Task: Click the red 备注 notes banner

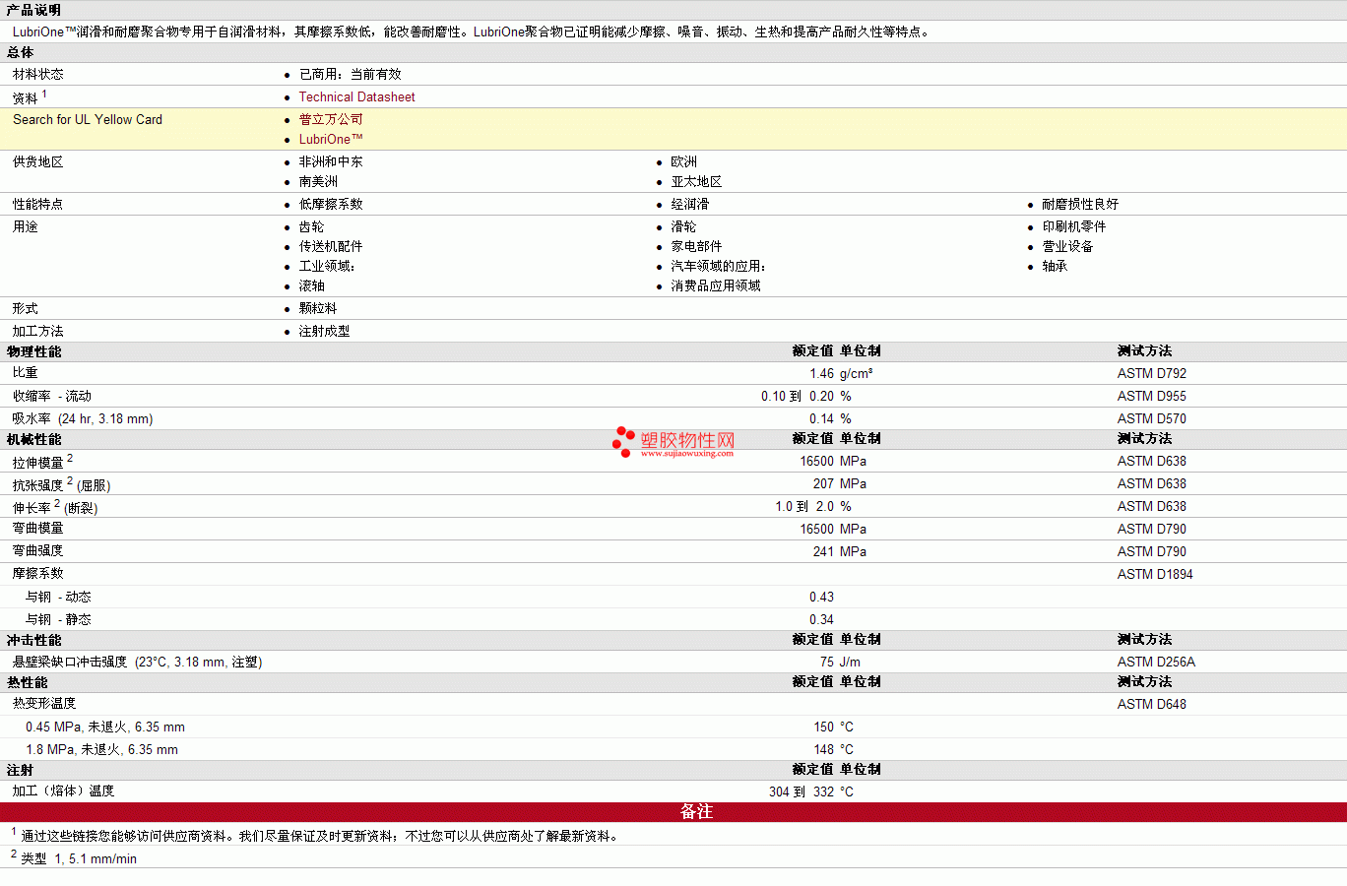Action: coord(673,811)
